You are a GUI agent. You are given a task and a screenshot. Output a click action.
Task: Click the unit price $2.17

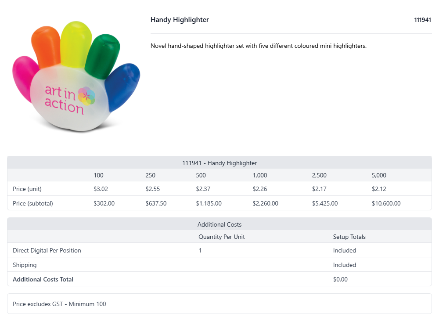pyautogui.click(x=319, y=189)
